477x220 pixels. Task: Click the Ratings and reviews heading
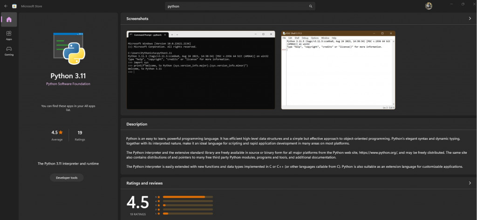144,183
